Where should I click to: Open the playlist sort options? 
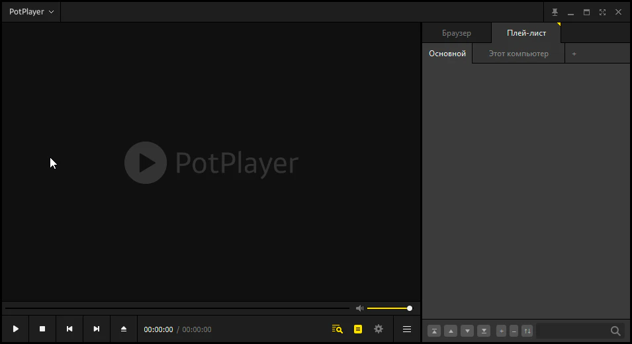[x=527, y=331]
